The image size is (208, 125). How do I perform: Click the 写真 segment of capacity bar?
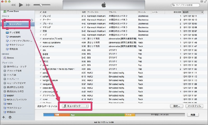click(62, 115)
